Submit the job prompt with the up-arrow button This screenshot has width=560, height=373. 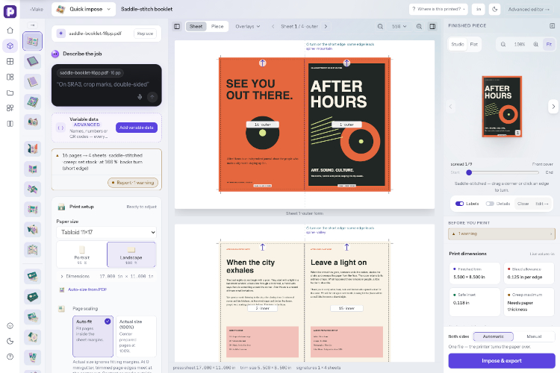click(152, 97)
